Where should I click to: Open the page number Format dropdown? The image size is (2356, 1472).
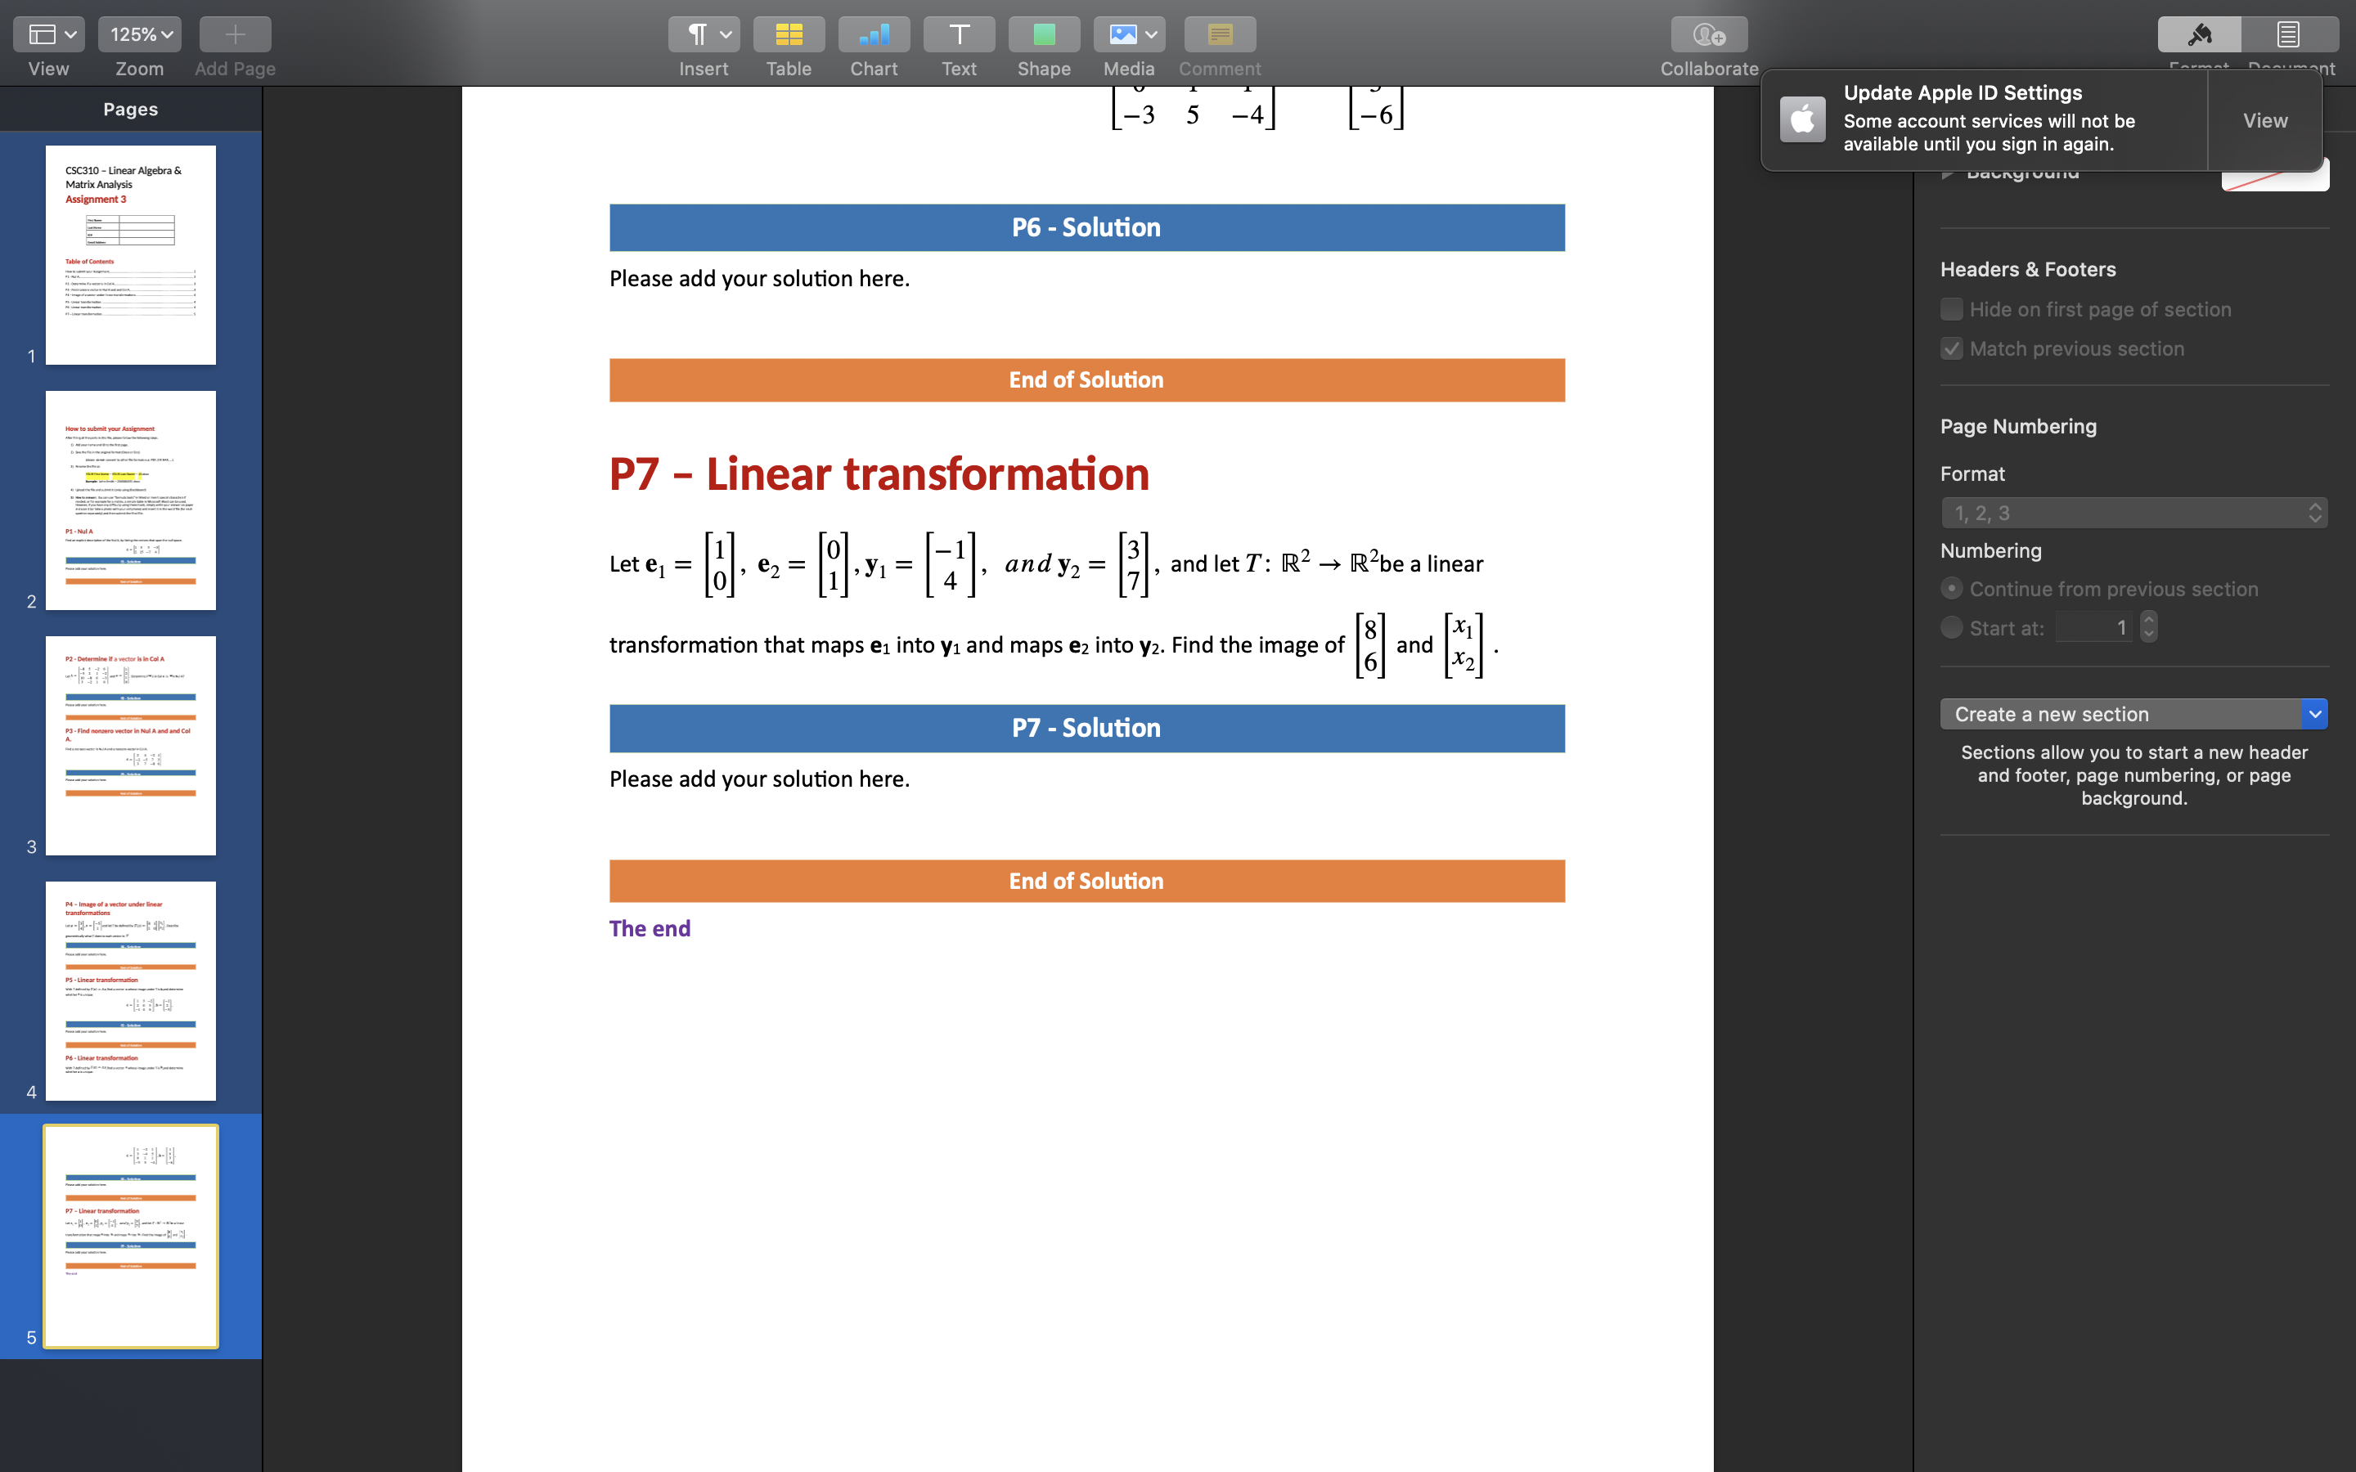point(2132,512)
